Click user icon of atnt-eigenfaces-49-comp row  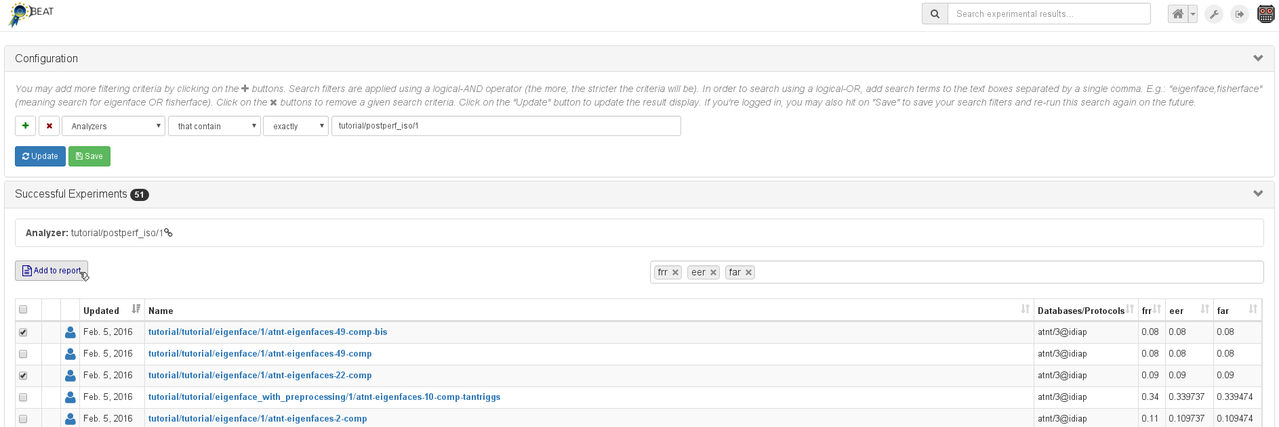coord(70,354)
